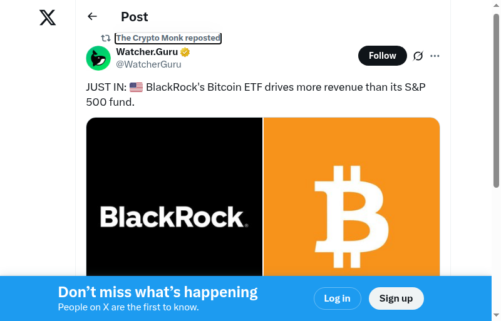Go back using the left arrow

pos(93,17)
